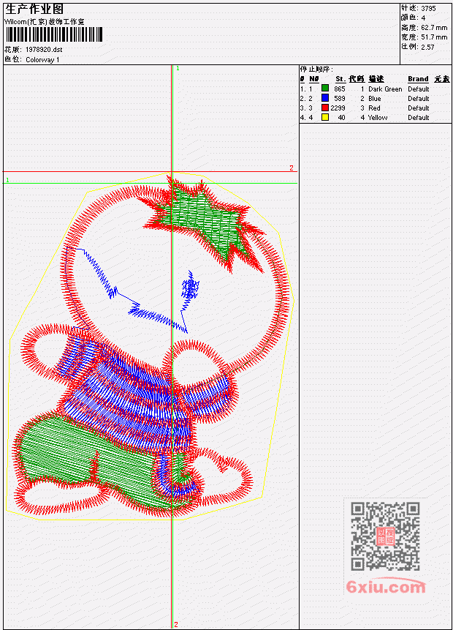Select the file name 1978920.dst

[44, 50]
